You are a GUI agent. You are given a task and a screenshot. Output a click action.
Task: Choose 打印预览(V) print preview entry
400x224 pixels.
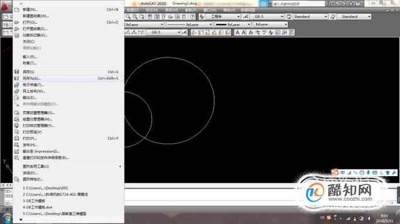coord(69,132)
